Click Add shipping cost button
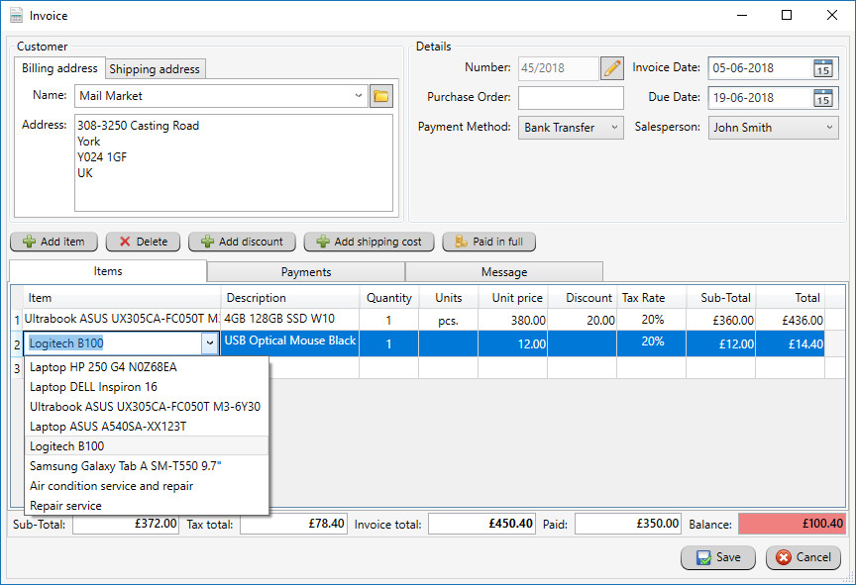This screenshot has height=585, width=856. coord(369,242)
